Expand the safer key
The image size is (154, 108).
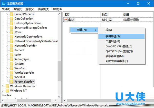point(7,55)
